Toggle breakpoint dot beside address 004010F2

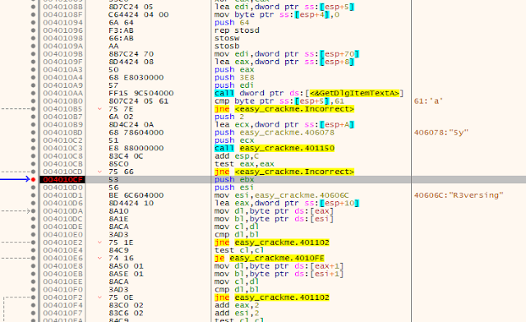(33, 297)
